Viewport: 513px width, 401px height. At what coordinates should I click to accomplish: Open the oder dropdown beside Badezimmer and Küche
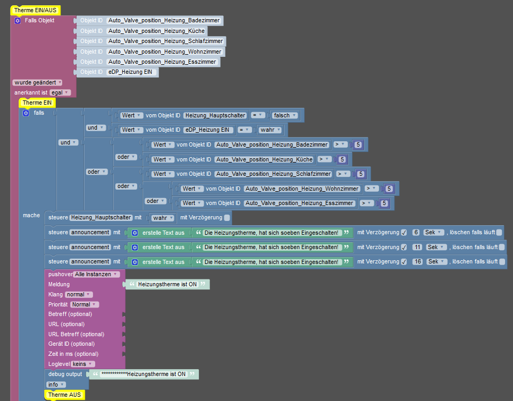[x=126, y=157]
